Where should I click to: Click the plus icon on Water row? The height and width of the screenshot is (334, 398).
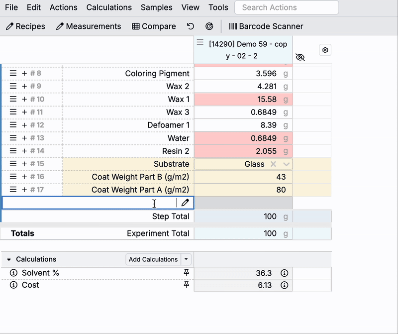click(x=24, y=138)
